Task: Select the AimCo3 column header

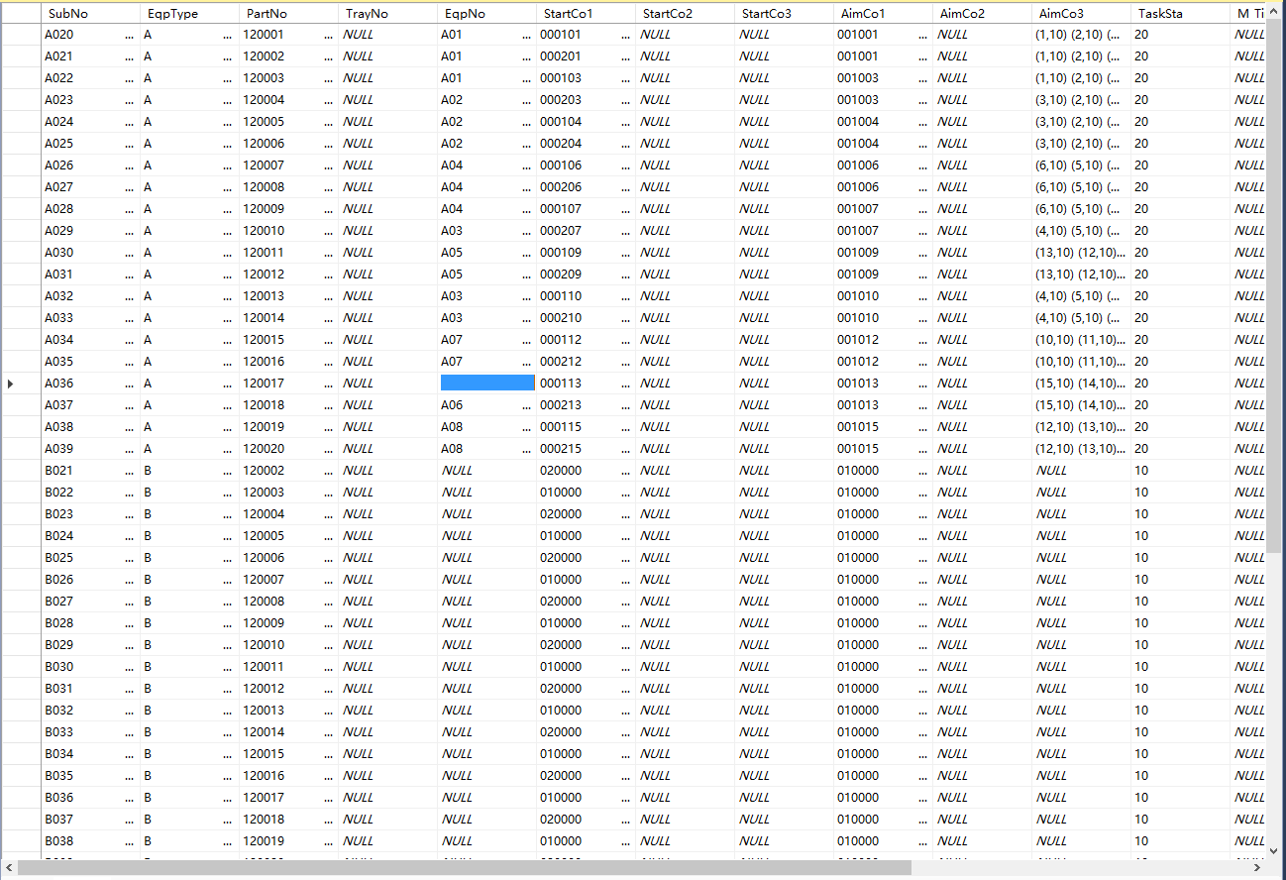Action: [x=1080, y=14]
